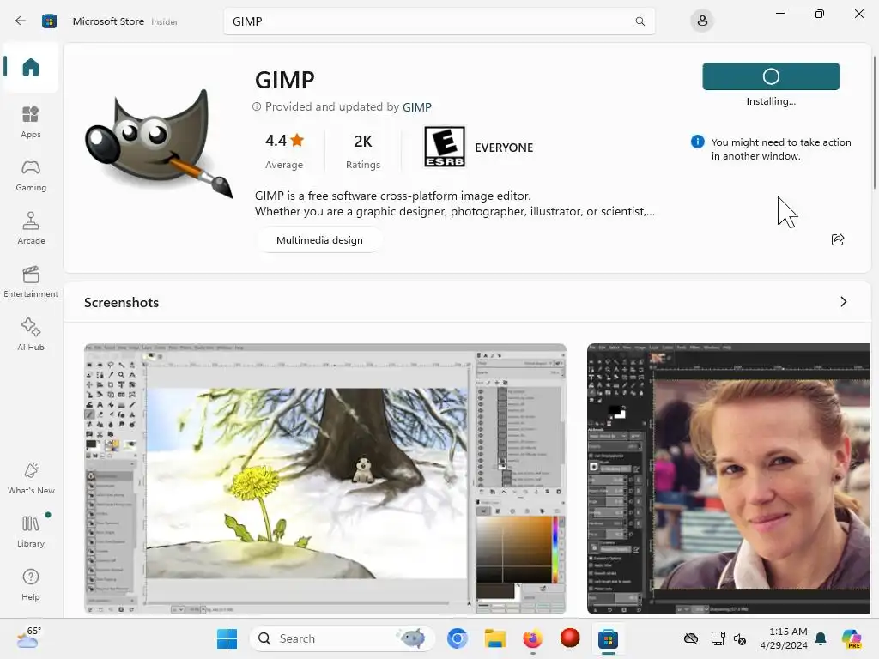Click the Microsoft Store logo icon

49,21
